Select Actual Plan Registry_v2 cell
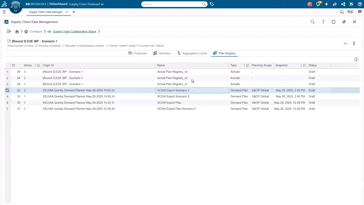This screenshot has height=205, width=364. click(x=192, y=78)
